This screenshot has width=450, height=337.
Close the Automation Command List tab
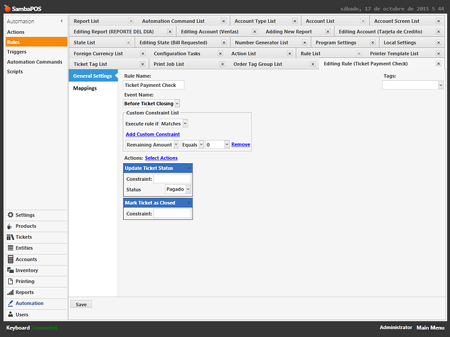click(224, 21)
